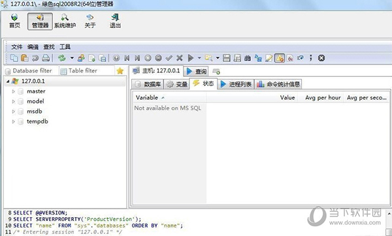Open the 文件 menu
Image resolution: width=392 pixels, height=236 pixels.
click(x=17, y=47)
